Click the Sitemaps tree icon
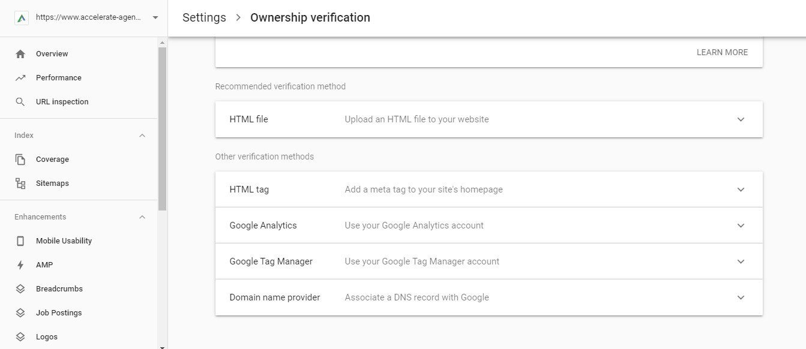The height and width of the screenshot is (349, 806). (20, 183)
